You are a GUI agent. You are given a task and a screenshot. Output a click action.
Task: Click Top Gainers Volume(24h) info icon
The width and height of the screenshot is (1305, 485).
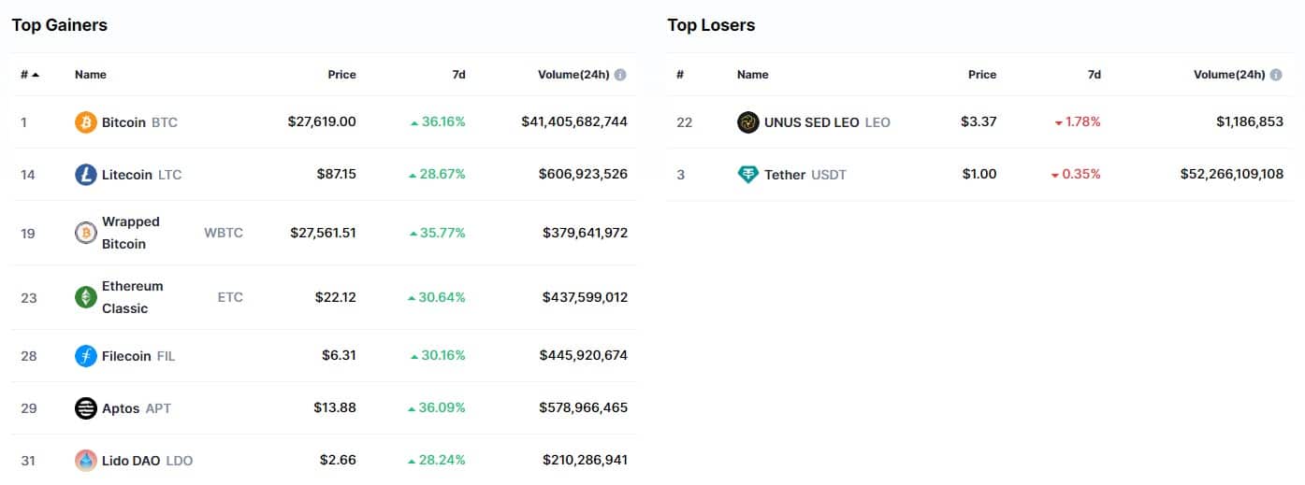click(x=620, y=75)
